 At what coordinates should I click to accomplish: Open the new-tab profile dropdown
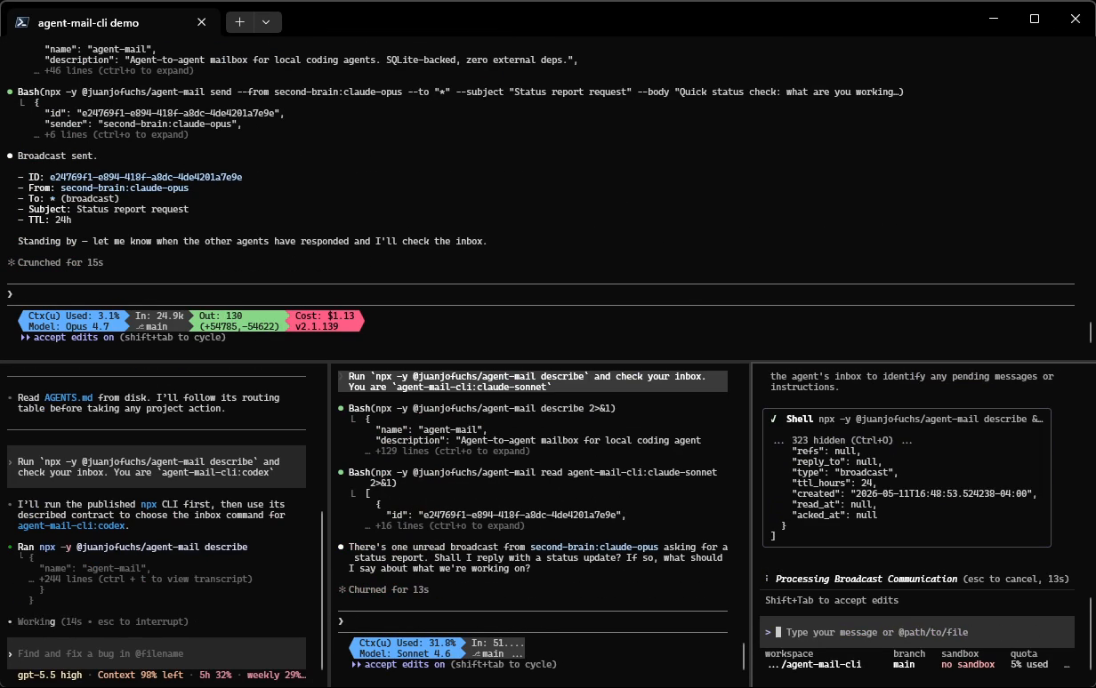[x=267, y=22]
